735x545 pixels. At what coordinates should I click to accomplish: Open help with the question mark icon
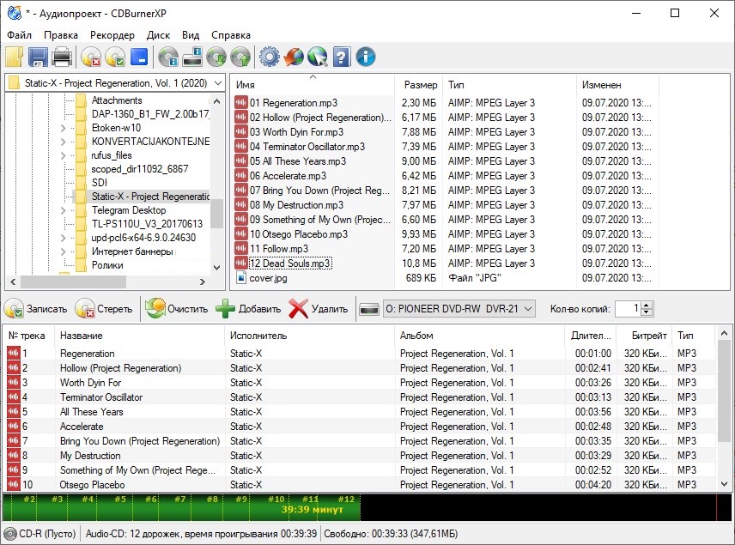click(342, 58)
